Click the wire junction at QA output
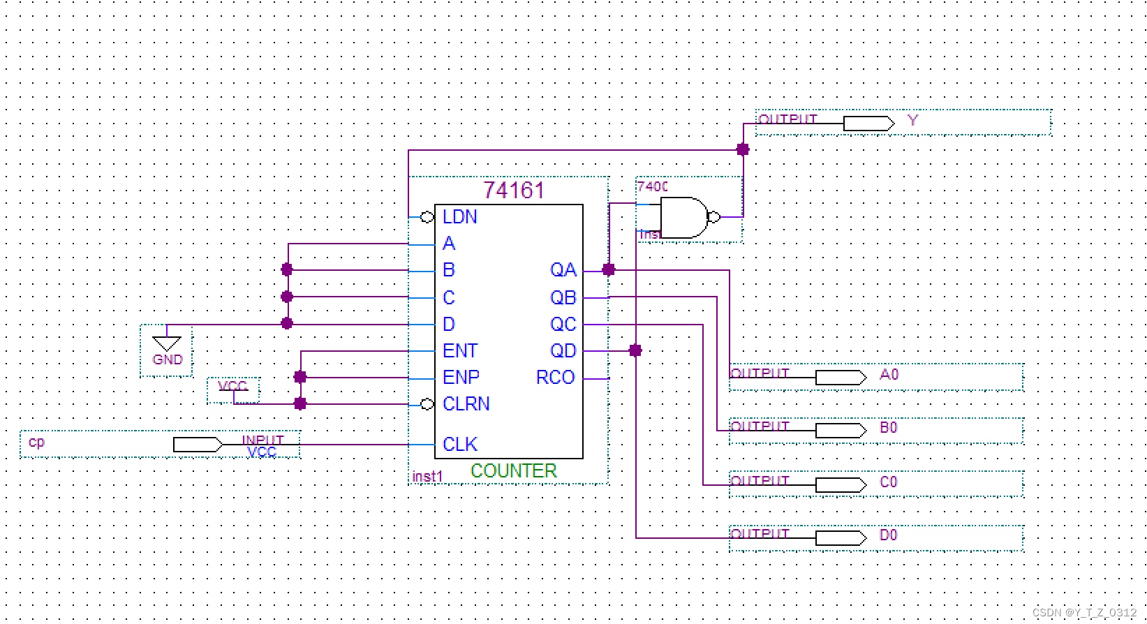The height and width of the screenshot is (624, 1147). (609, 269)
